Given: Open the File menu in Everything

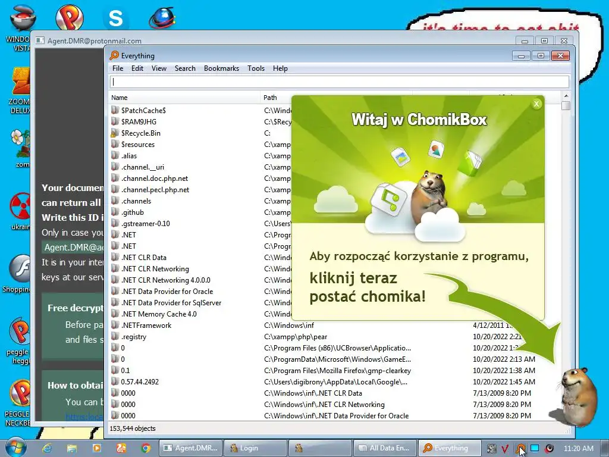Looking at the screenshot, I should pos(118,68).
